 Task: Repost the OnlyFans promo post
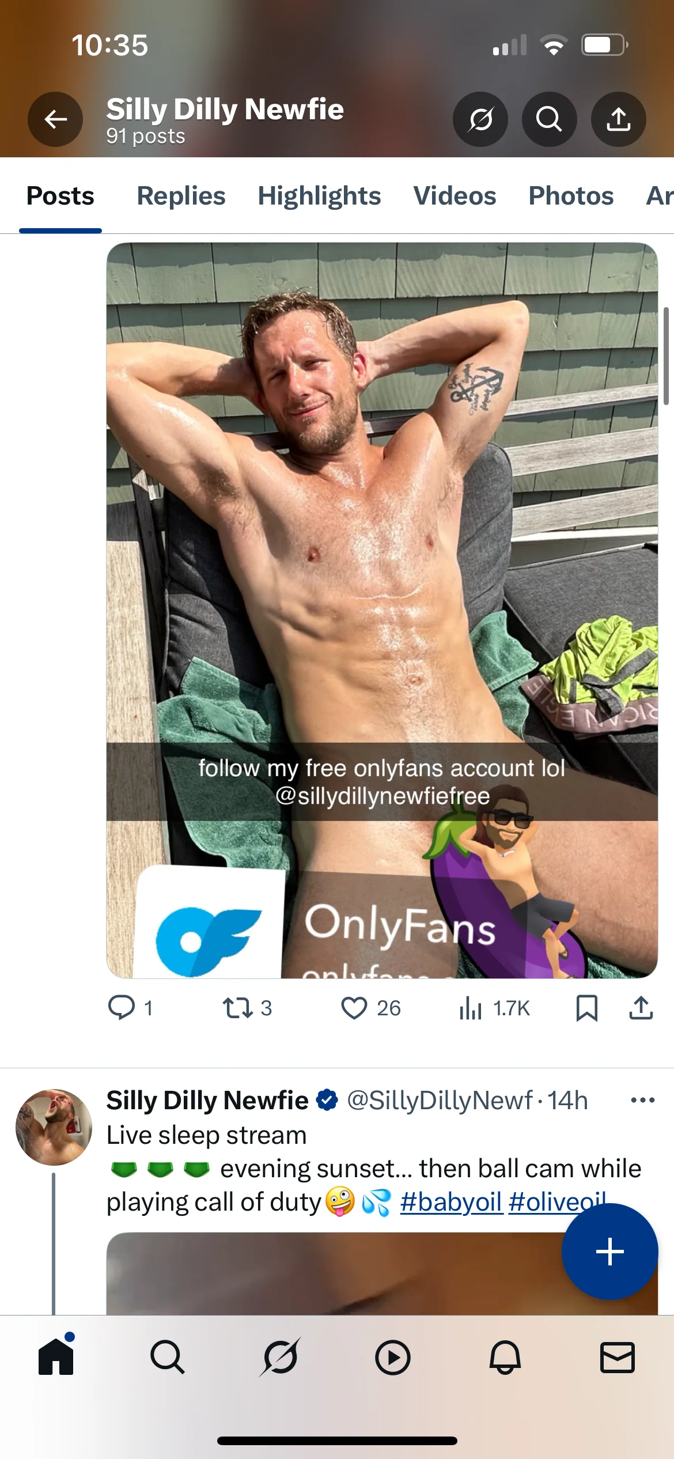coord(237,1008)
